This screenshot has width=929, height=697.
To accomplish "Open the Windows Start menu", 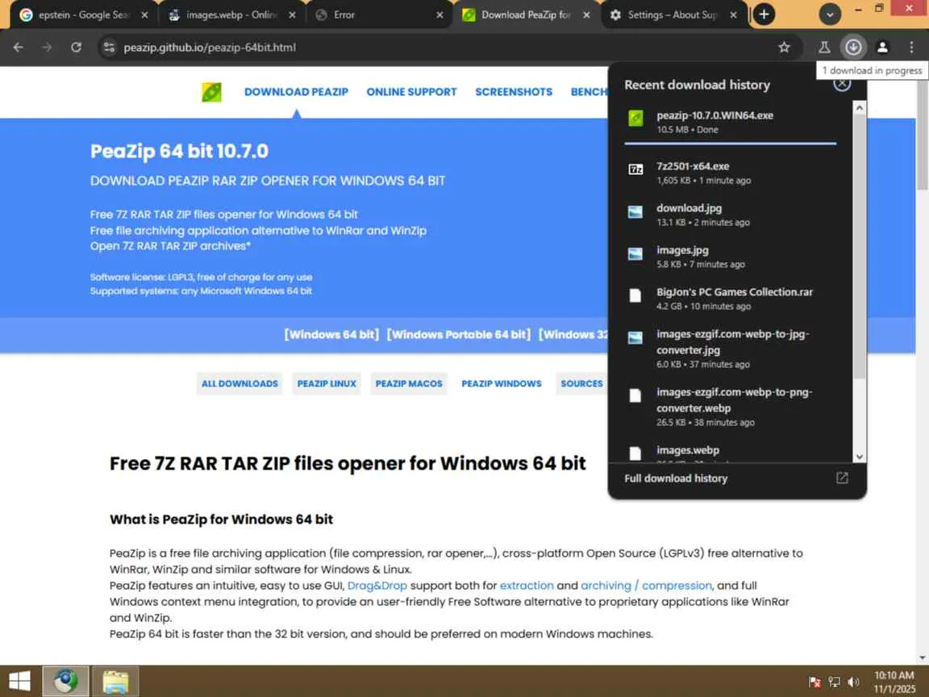I will pyautogui.click(x=19, y=681).
